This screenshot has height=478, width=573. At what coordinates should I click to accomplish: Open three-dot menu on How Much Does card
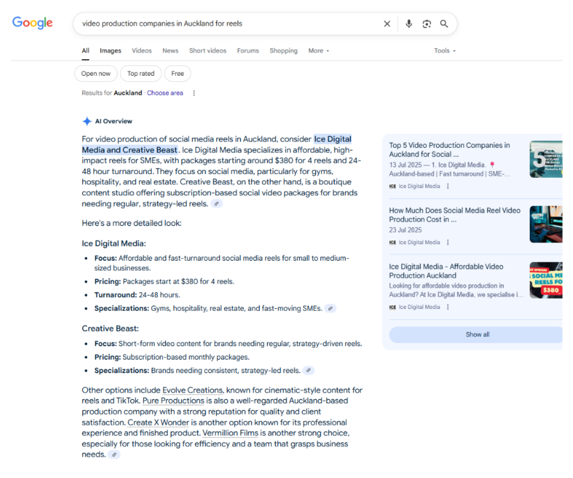(x=448, y=242)
